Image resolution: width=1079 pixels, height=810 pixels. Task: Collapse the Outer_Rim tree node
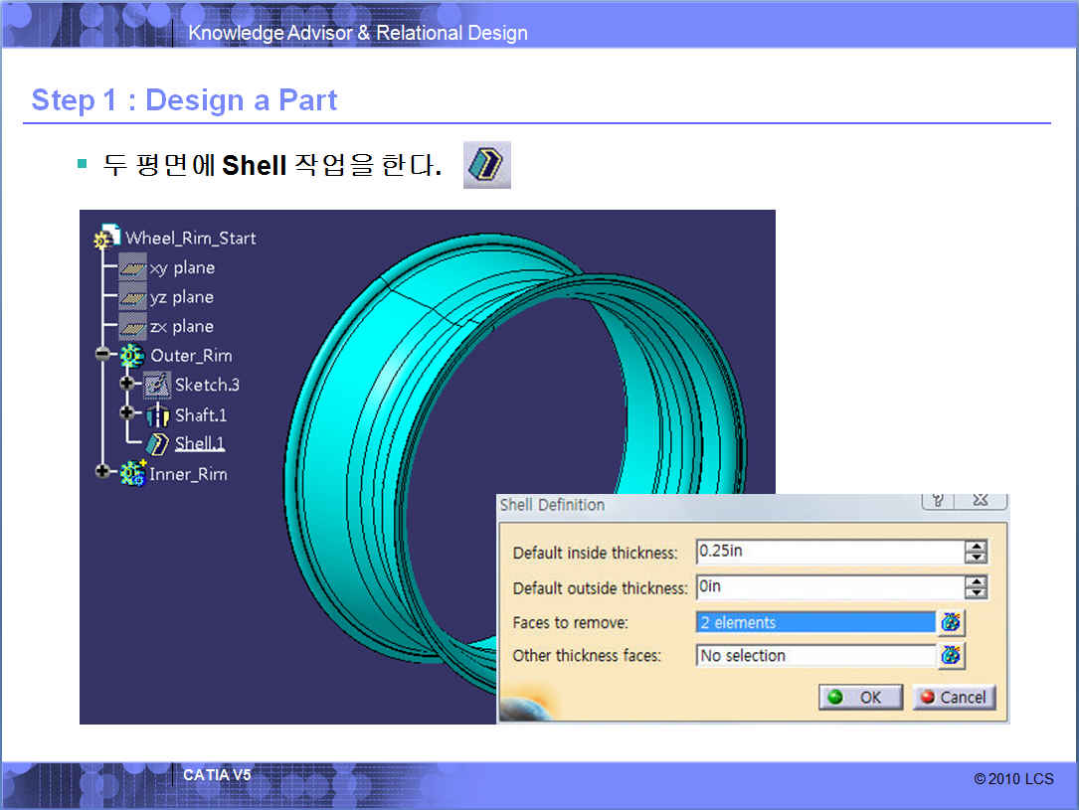(102, 355)
